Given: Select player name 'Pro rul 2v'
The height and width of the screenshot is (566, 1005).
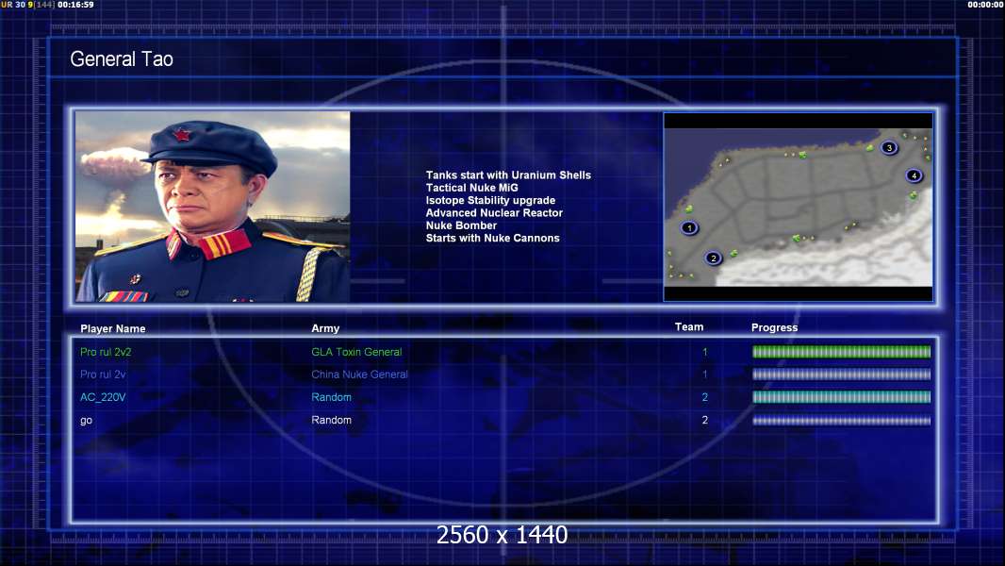Looking at the screenshot, I should pyautogui.click(x=103, y=375).
